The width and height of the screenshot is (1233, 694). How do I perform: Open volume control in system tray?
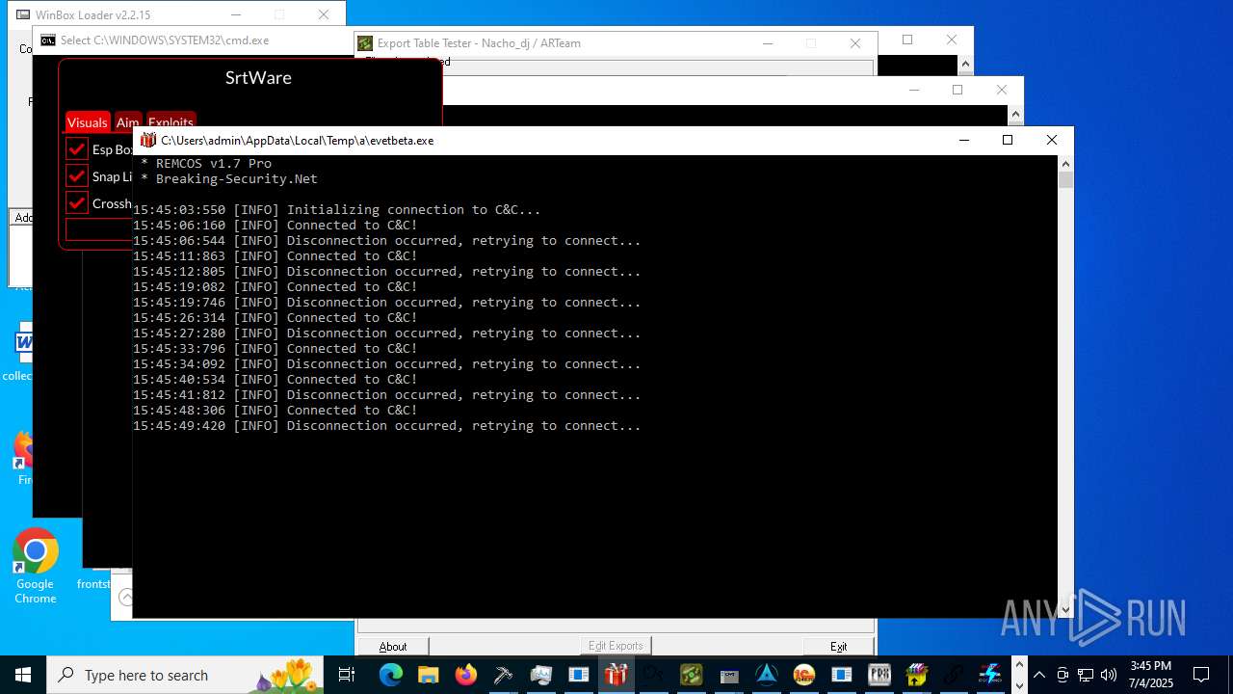1108,675
